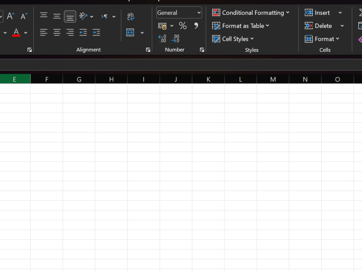Open General number format combo box
362x271 pixels.
coord(179,13)
